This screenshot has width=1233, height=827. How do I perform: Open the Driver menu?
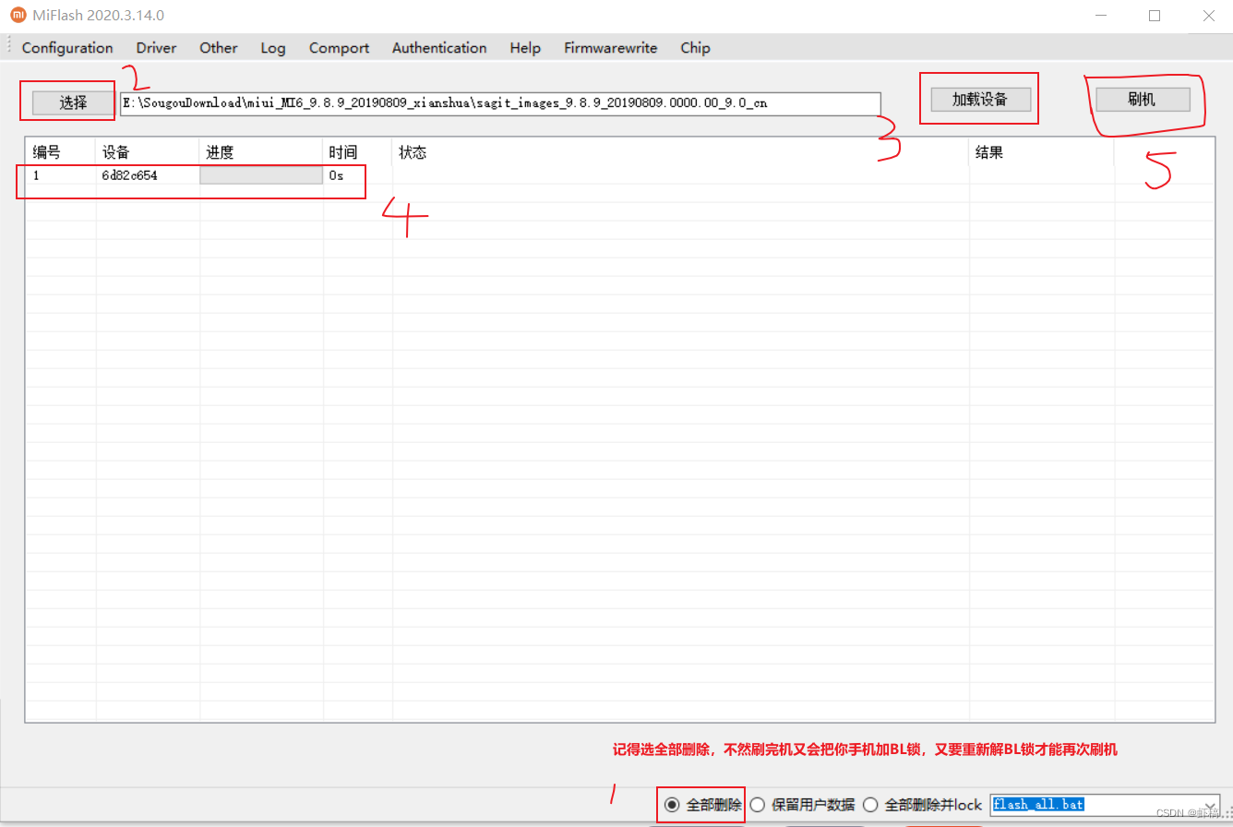pyautogui.click(x=156, y=48)
